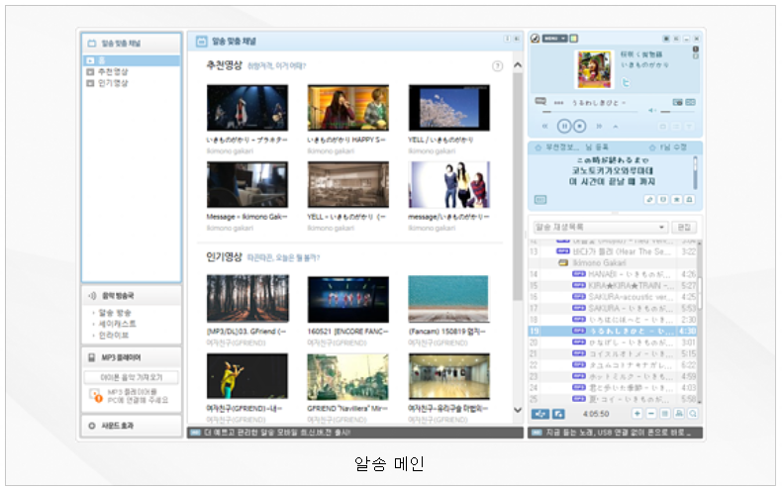This screenshot has height=490, width=782.
Task: Collapse the Ikimono Gakari folder in playlist
Action: tap(563, 263)
